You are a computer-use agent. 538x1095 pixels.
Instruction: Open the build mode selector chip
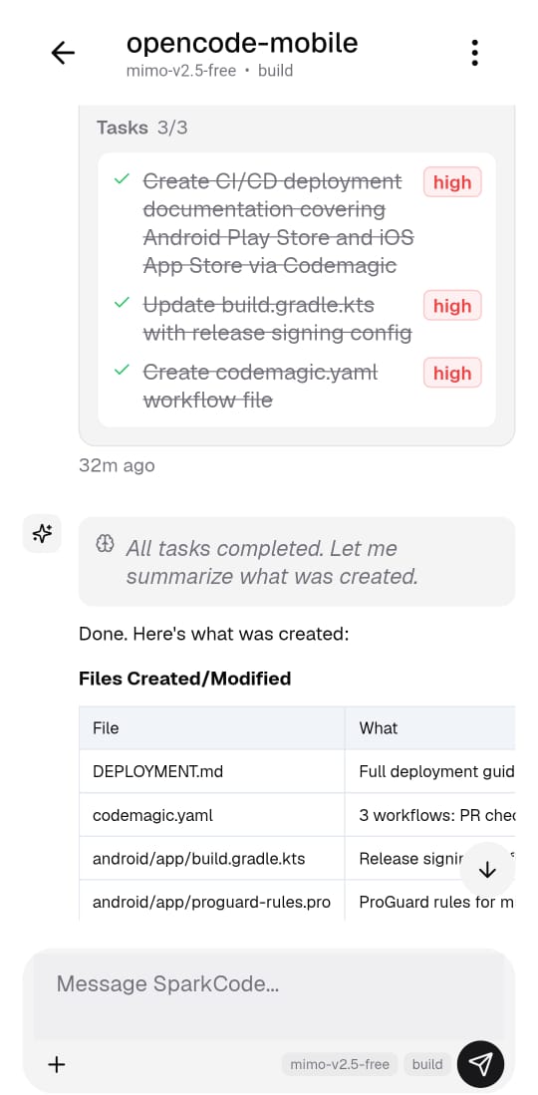[426, 1064]
